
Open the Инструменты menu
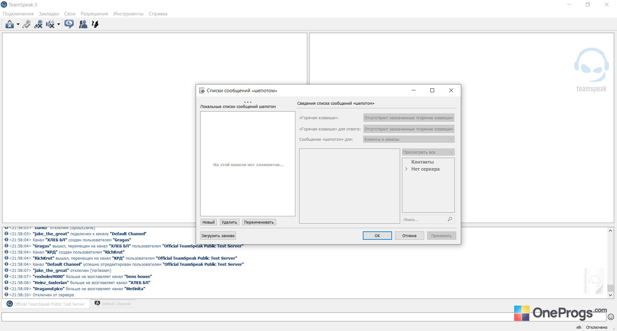click(128, 14)
